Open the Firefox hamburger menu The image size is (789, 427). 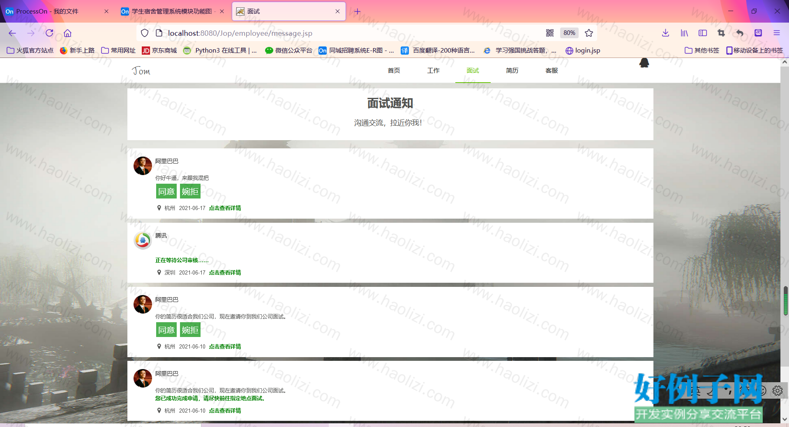(777, 33)
